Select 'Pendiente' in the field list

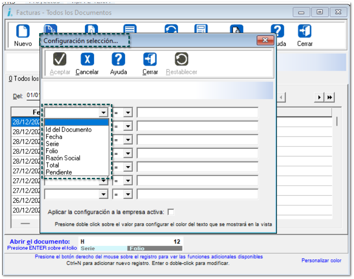click(x=59, y=172)
